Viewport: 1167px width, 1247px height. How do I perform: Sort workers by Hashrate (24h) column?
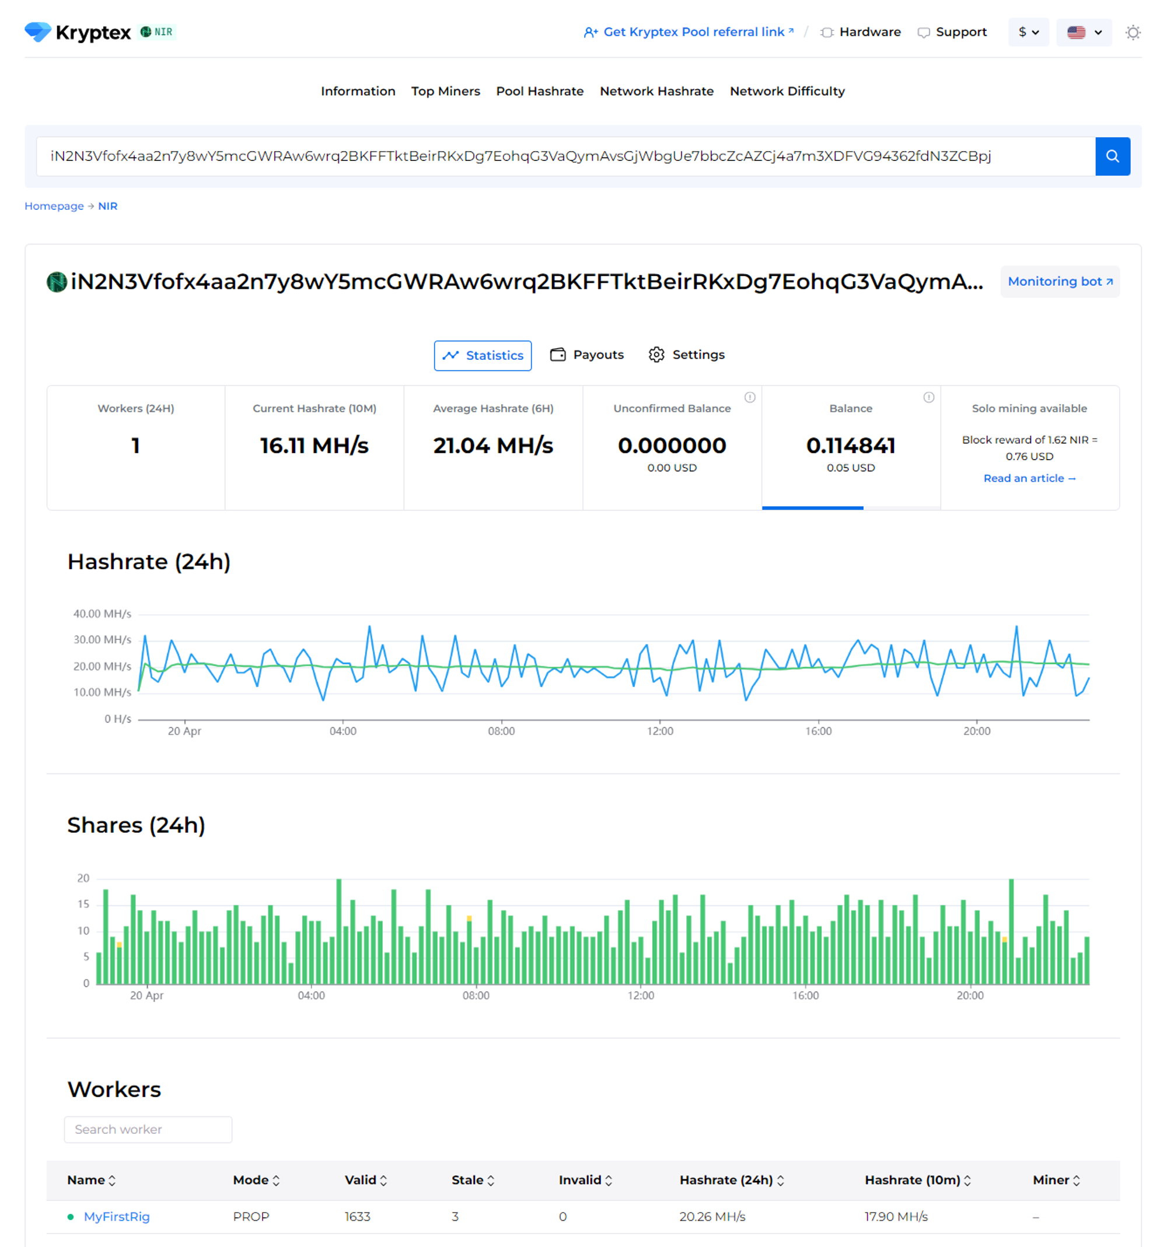click(732, 1180)
